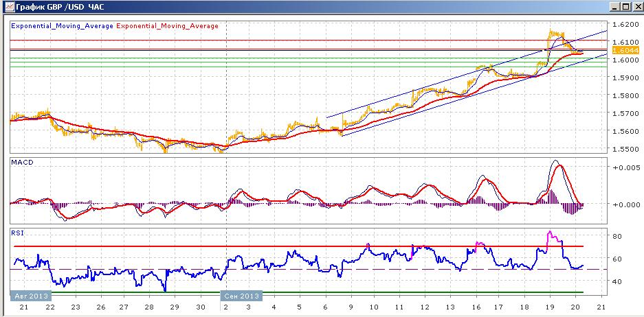The height and width of the screenshot is (317, 644).
Task: Click date label 22 on time axis
Action: [x=50, y=307]
